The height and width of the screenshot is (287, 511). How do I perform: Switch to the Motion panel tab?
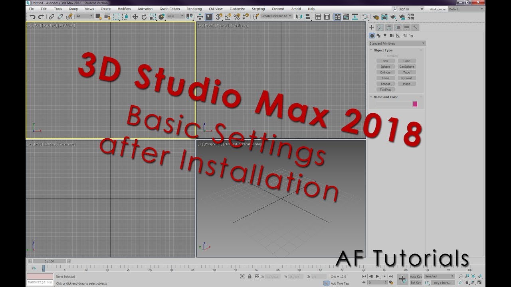point(398,28)
